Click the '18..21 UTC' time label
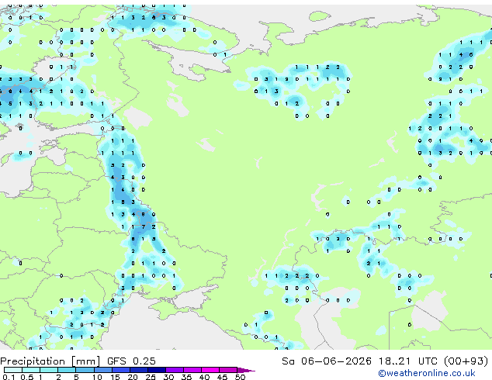This screenshot has width=492, height=380. point(407,361)
